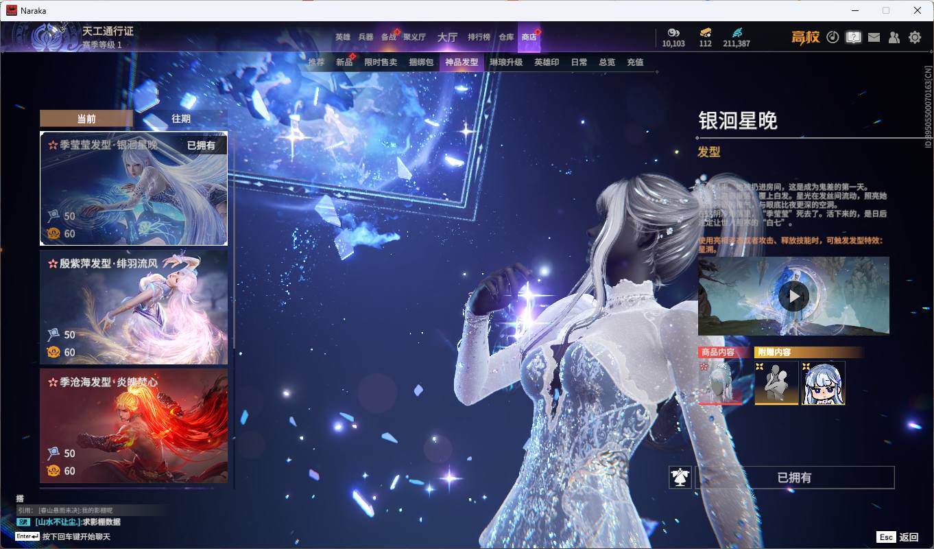Switch to the 总览 shop tab
The image size is (934, 549).
(607, 62)
